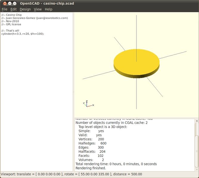Click the console scrollbar up arrow
This screenshot has height=178, width=199.
(197, 121)
